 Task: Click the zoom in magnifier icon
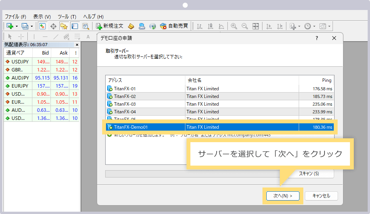tap(234, 26)
